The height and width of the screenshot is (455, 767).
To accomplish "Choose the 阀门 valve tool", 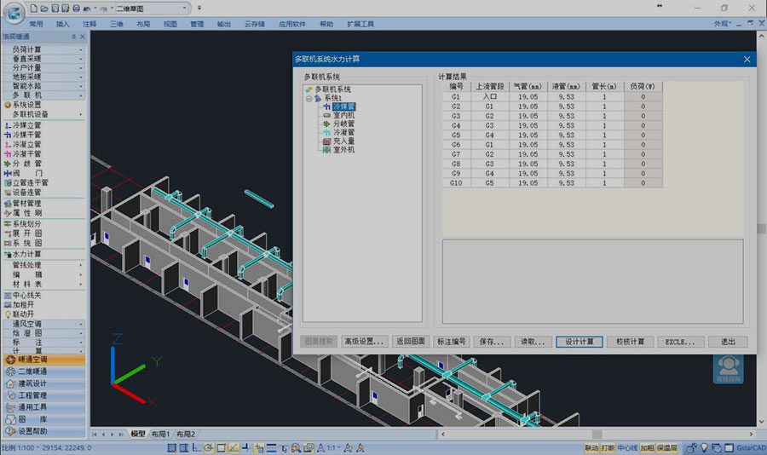I will (x=26, y=172).
